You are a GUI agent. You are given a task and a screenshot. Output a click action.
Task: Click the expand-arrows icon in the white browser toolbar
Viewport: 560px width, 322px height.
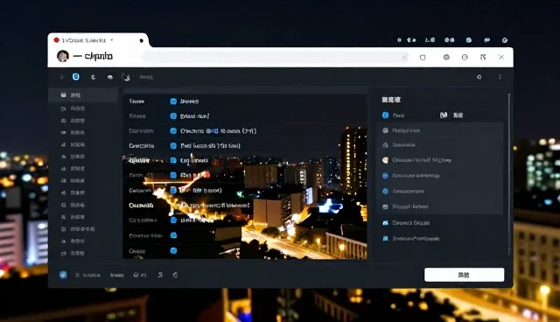coord(483,57)
